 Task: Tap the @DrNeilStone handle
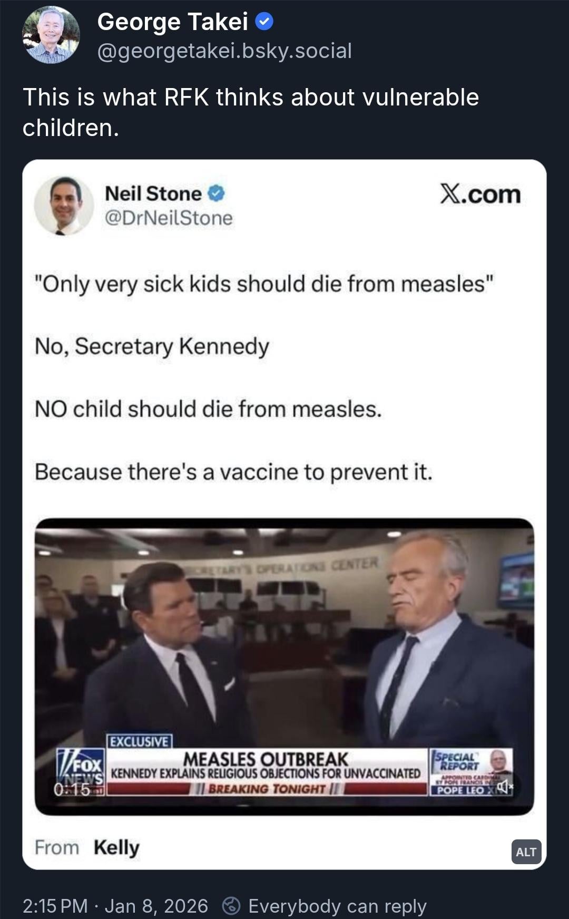[169, 218]
